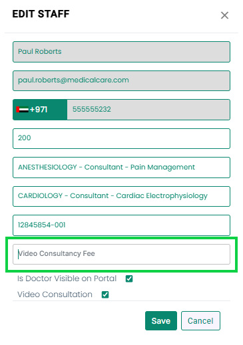243x345 pixels.
Task: Click the UAE flag icon
Action: coord(22,110)
